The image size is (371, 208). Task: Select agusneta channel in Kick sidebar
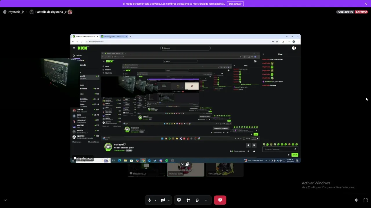click(86, 137)
